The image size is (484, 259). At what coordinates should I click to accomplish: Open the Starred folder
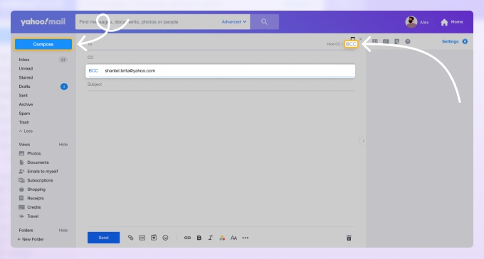coord(26,77)
